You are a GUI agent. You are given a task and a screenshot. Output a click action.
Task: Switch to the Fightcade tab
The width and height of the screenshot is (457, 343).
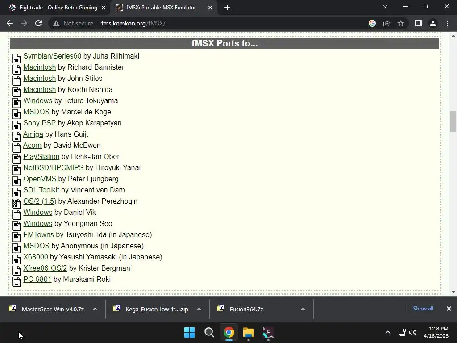pyautogui.click(x=58, y=8)
